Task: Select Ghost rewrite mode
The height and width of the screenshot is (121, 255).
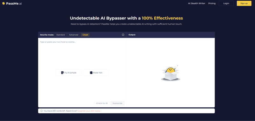Action: [85, 35]
